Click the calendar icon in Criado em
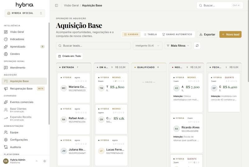249x167 pixels. (59, 56)
